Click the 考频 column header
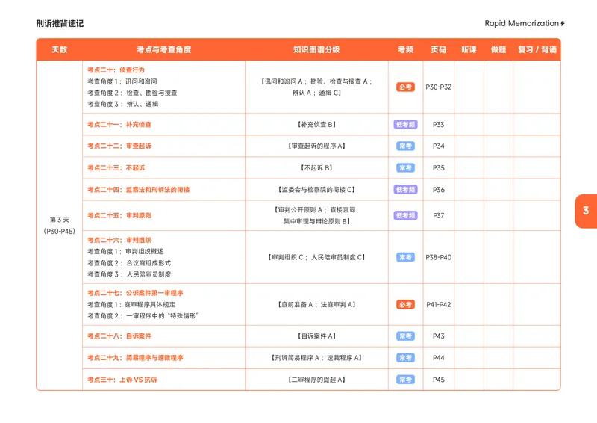The height and width of the screenshot is (423, 597). (405, 49)
